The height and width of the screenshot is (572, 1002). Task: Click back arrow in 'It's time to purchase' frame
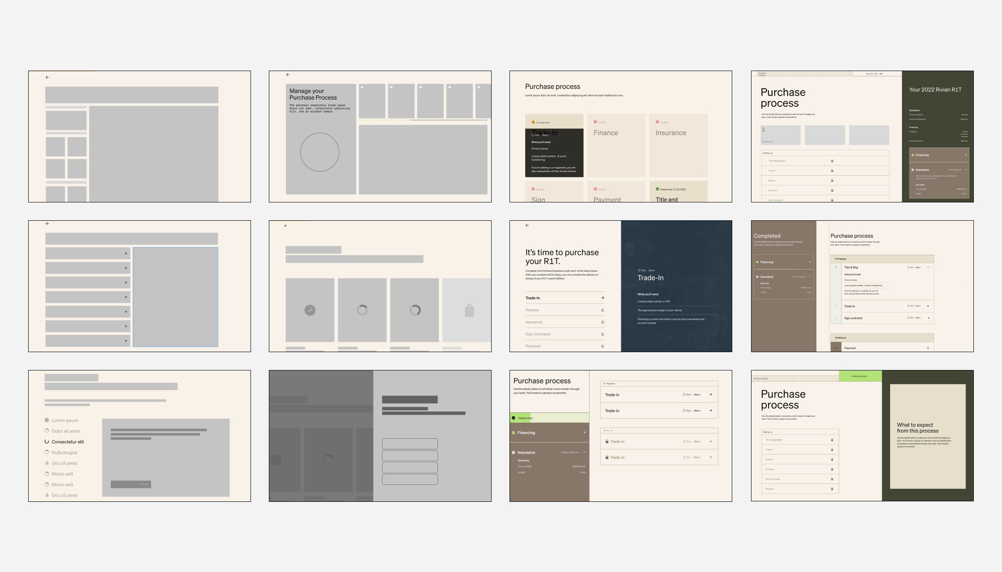click(527, 225)
